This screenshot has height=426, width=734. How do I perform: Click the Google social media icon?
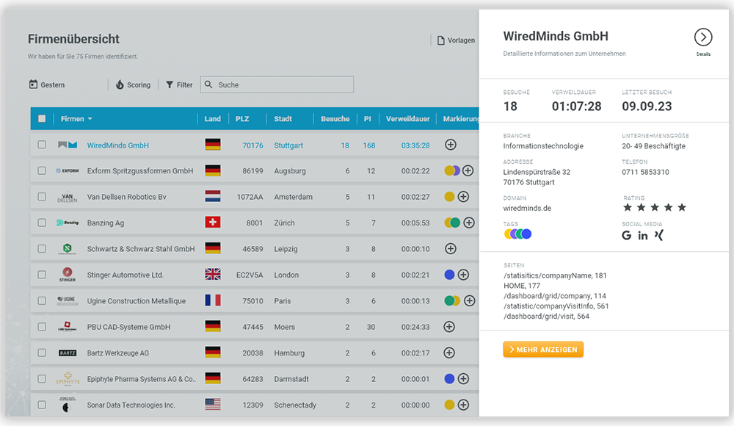pos(626,235)
